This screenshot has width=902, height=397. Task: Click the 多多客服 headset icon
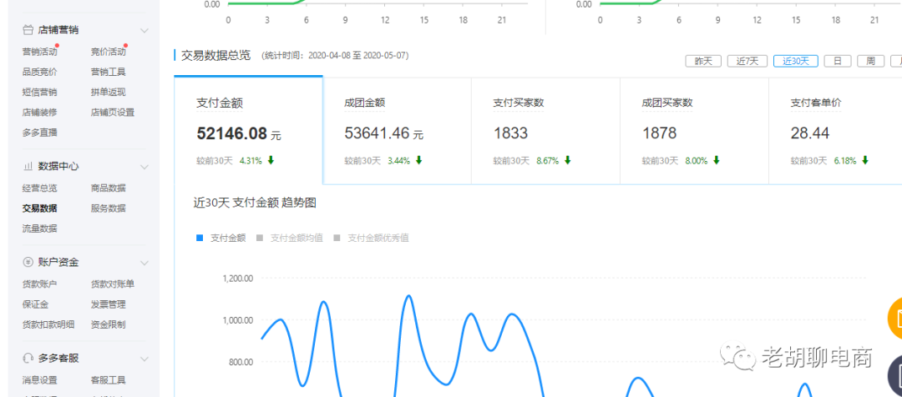tap(28, 359)
